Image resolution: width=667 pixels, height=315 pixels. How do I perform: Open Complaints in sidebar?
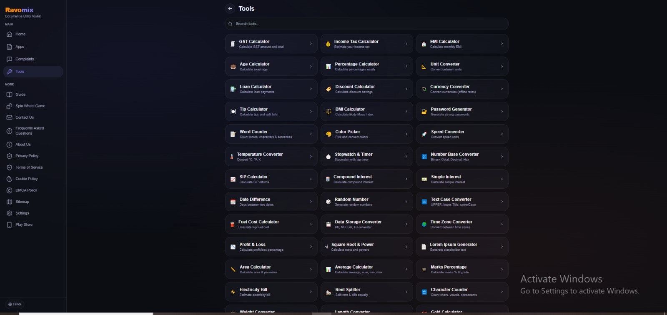(x=33, y=59)
